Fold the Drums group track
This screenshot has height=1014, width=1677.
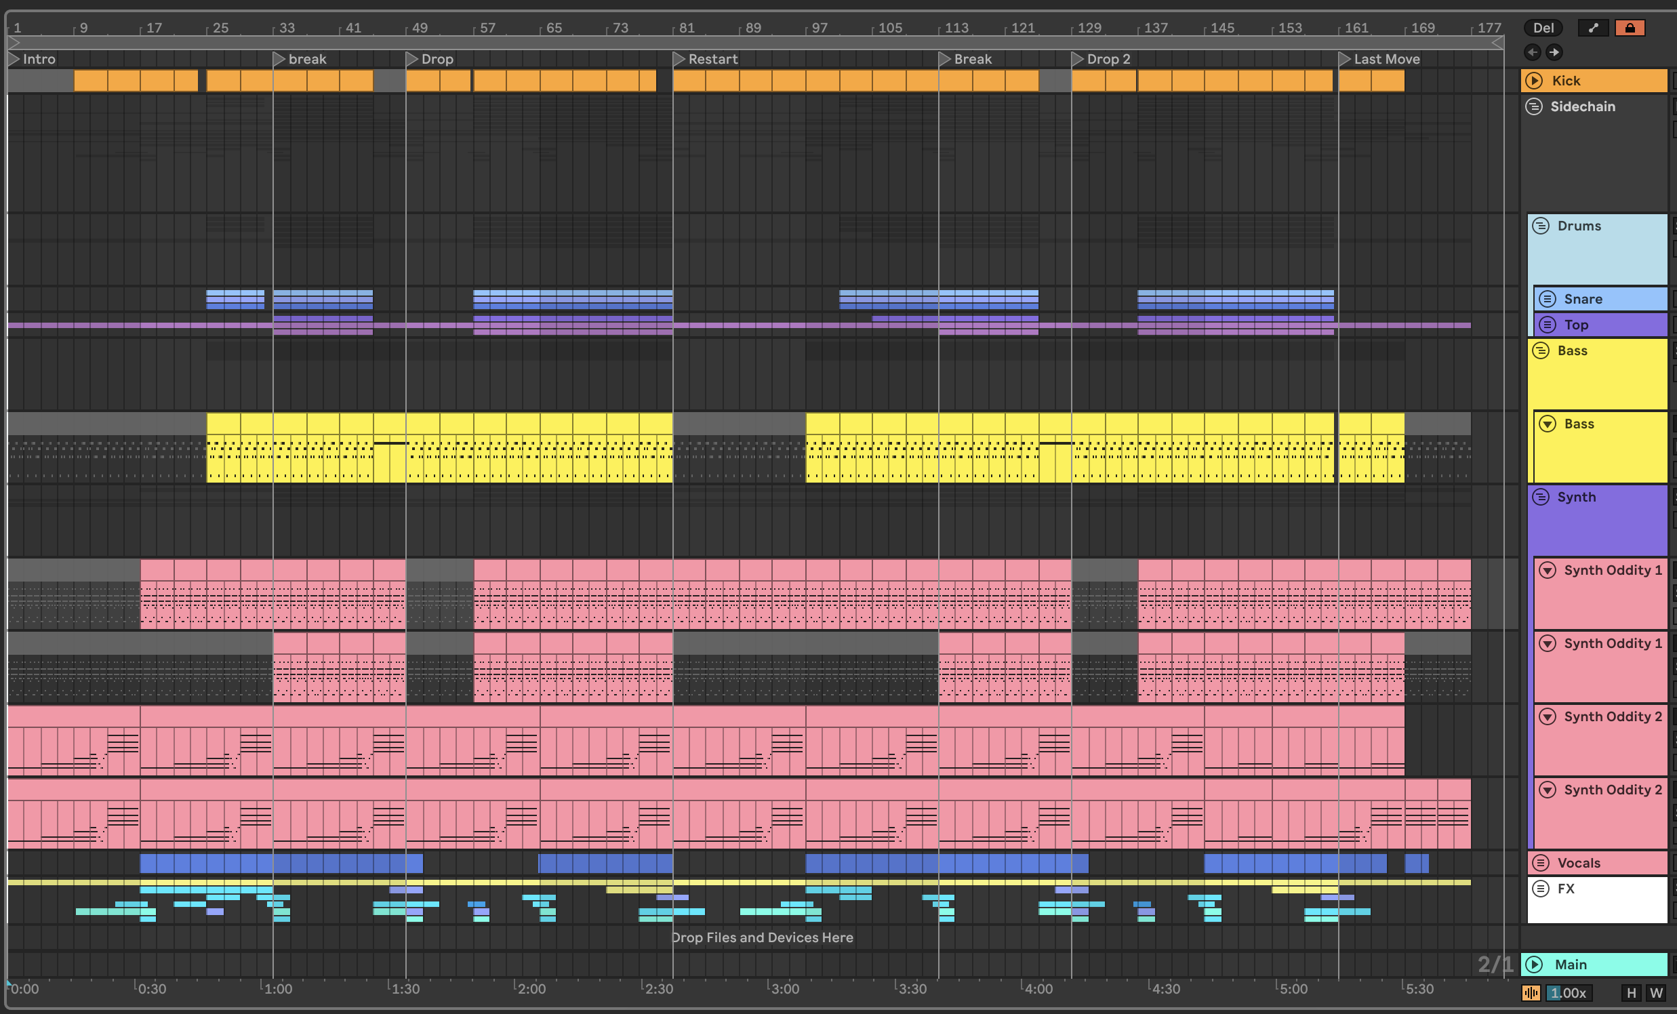click(1541, 226)
